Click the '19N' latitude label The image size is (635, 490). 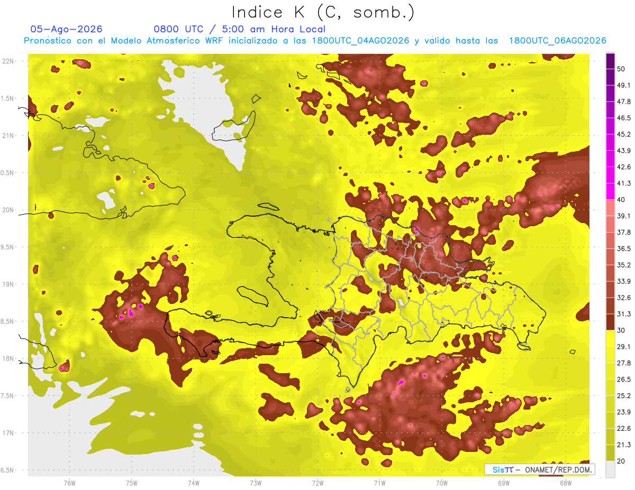[8, 284]
